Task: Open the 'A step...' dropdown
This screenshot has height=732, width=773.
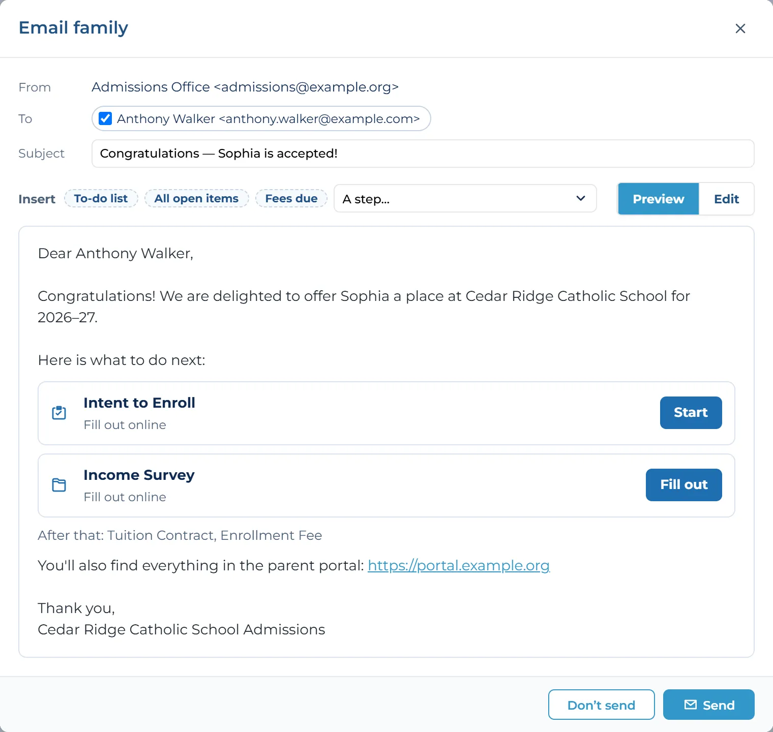Action: [x=465, y=199]
